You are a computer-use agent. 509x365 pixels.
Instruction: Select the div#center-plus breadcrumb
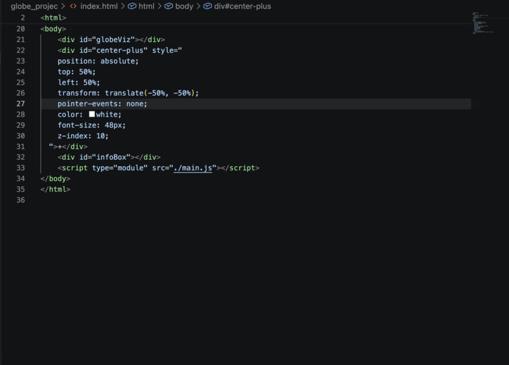[x=242, y=6]
